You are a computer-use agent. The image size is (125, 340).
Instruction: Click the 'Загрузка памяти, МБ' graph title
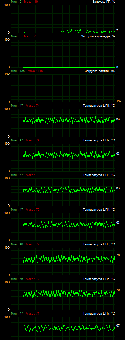click(x=100, y=71)
